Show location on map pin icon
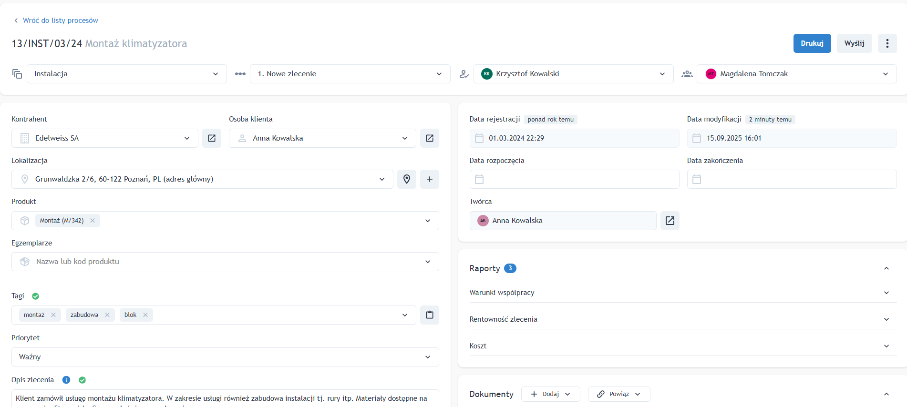Image resolution: width=907 pixels, height=407 pixels. tap(406, 179)
